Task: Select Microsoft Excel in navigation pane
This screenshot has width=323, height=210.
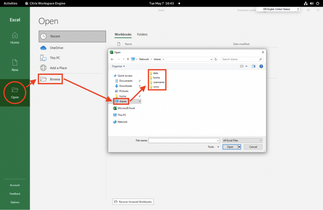Action: (124, 108)
